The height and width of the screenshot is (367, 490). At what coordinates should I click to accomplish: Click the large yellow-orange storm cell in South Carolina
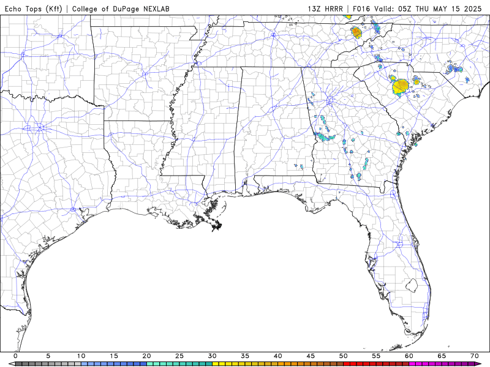400,86
